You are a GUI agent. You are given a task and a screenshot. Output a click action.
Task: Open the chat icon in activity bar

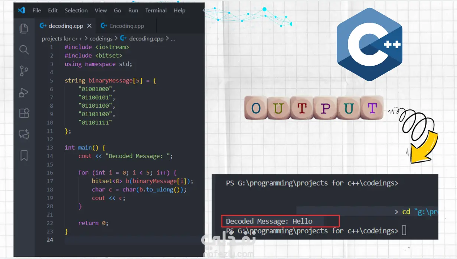(24, 134)
